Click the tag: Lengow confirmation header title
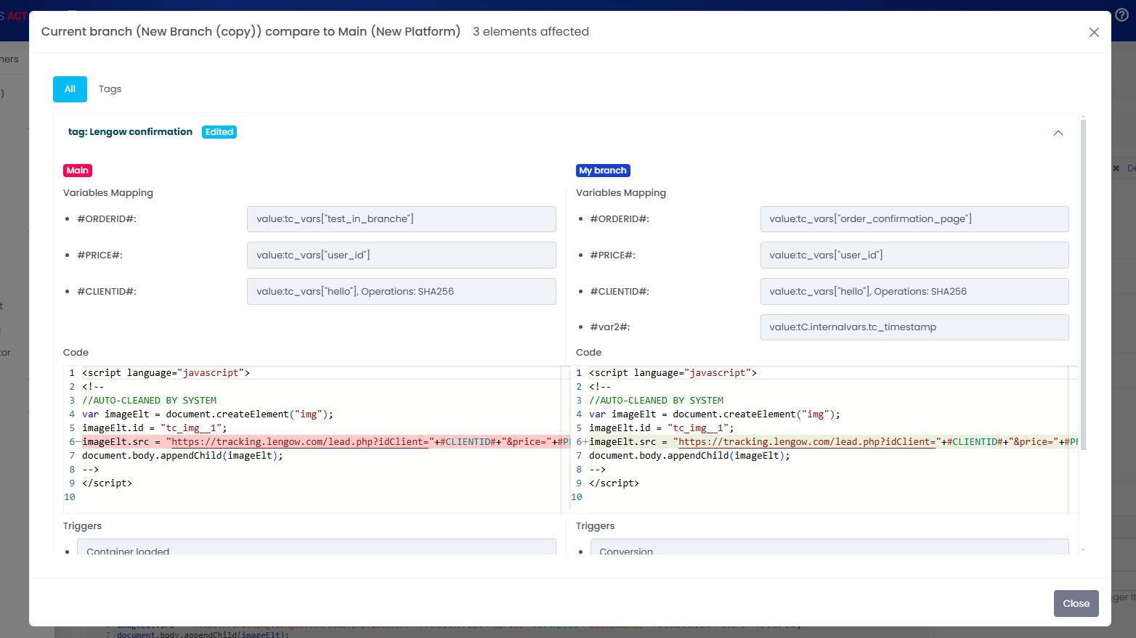This screenshot has width=1136, height=638. click(130, 132)
